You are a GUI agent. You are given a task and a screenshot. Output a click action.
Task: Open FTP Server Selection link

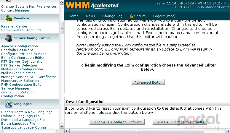[19, 65]
